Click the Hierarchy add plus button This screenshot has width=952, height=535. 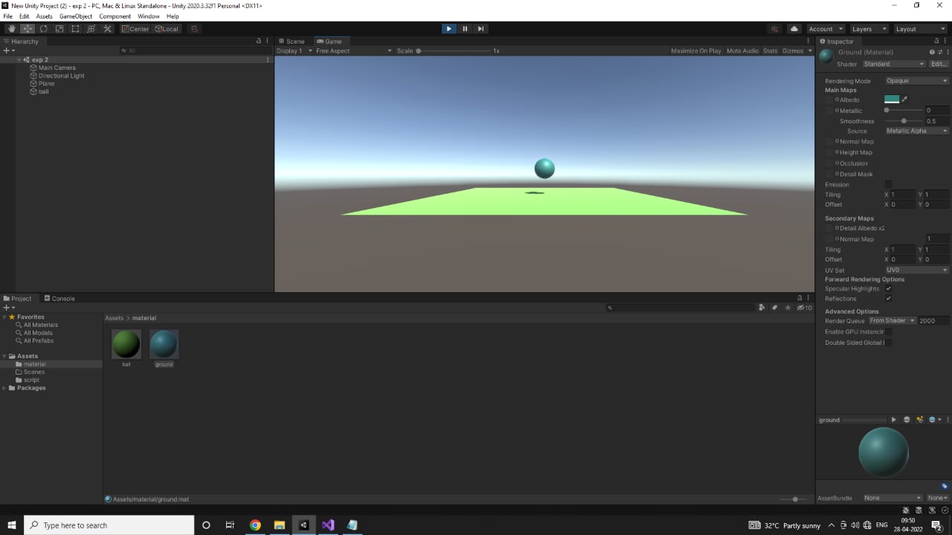click(x=8, y=51)
